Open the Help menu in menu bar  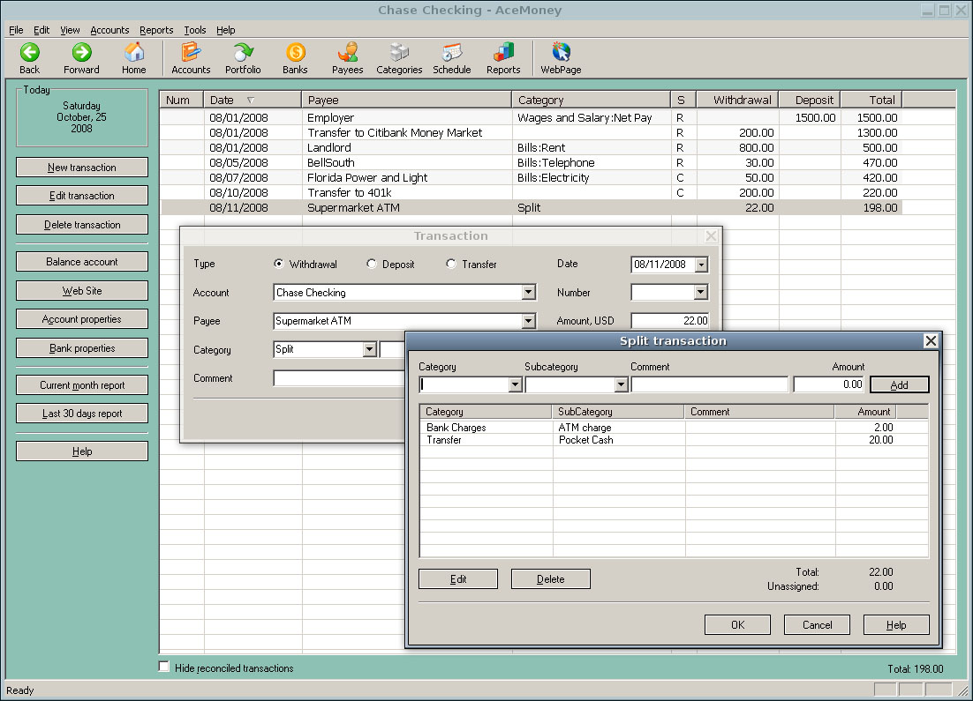[226, 30]
